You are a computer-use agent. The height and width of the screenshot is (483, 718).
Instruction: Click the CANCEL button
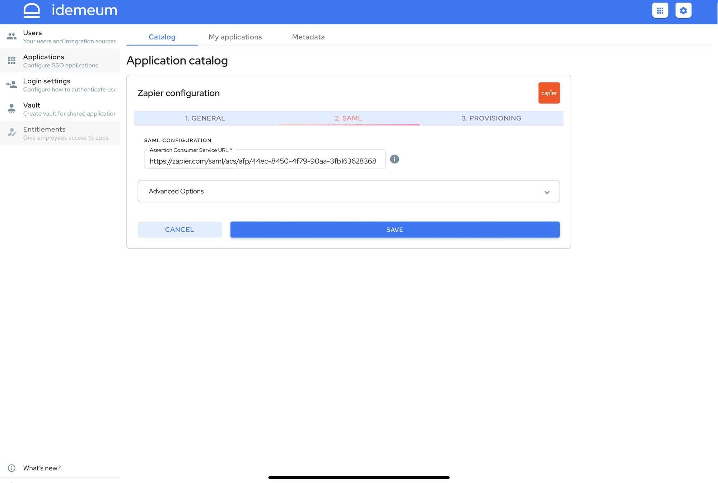(179, 230)
